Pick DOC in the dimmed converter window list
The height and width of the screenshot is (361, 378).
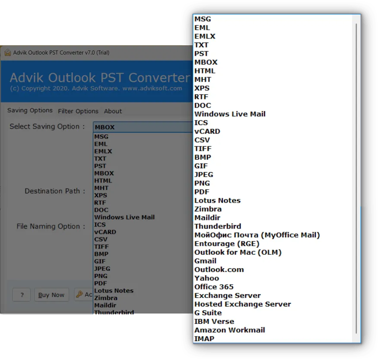[101, 210]
